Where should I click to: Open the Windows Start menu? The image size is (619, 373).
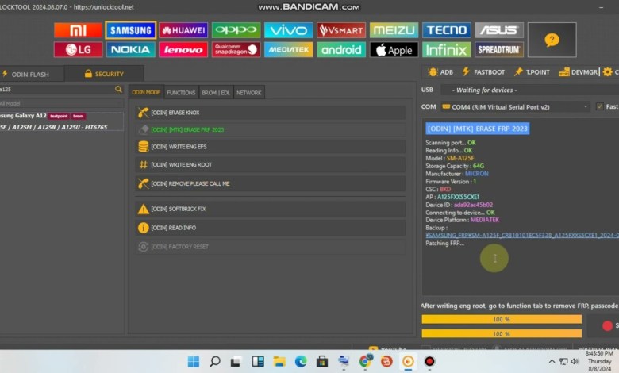pyautogui.click(x=194, y=361)
